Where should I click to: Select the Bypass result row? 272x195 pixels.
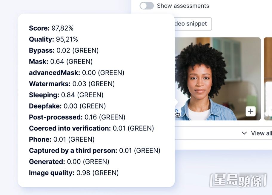click(x=64, y=51)
